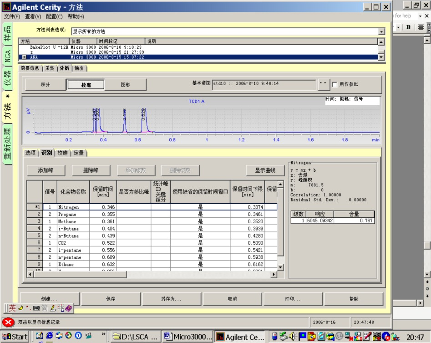The image size is (431, 343).
Task: Click the IME pointing-hand menu icon
Action: click(x=61, y=308)
